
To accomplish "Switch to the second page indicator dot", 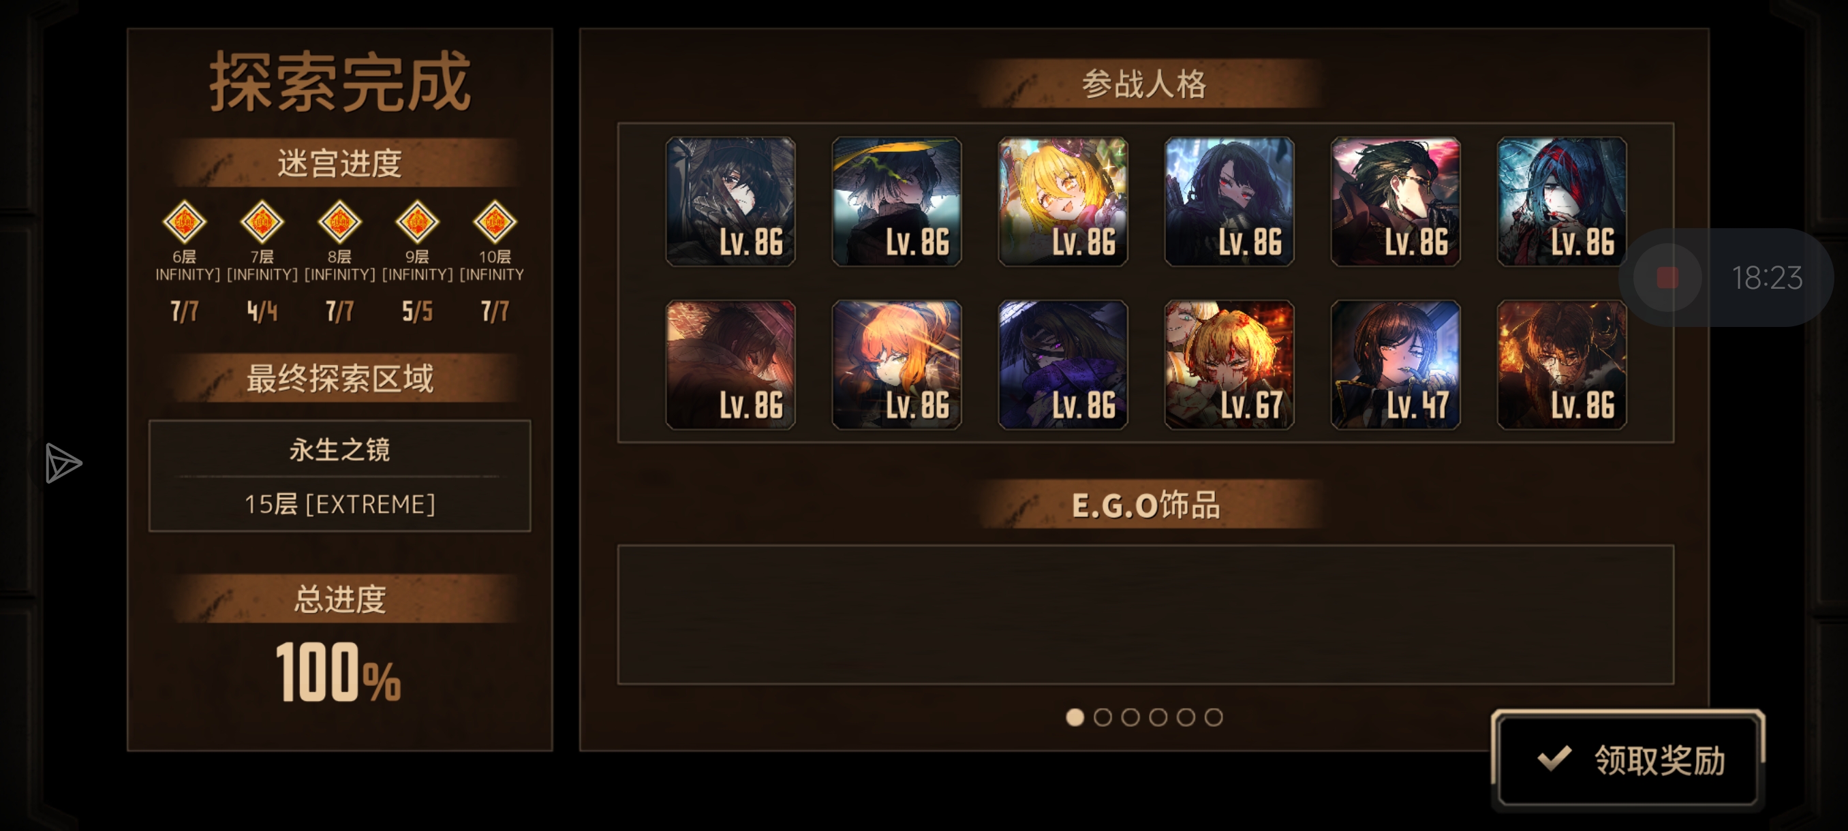I will click(1103, 717).
